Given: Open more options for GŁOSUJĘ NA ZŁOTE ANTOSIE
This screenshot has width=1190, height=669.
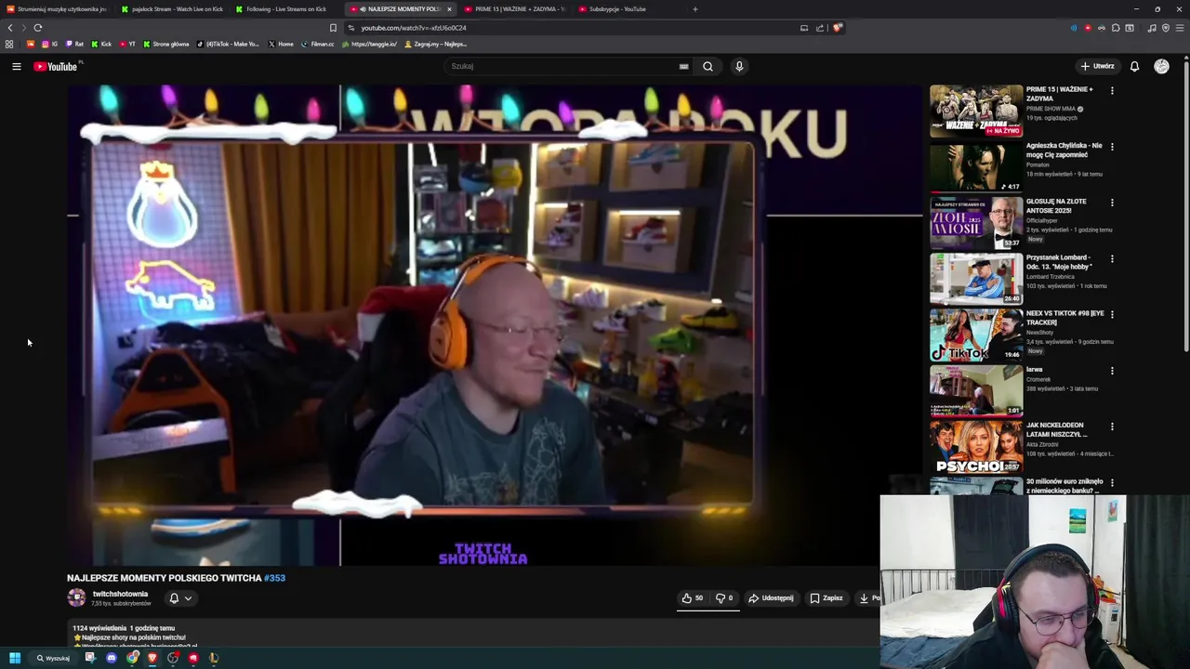Looking at the screenshot, I should [1112, 203].
